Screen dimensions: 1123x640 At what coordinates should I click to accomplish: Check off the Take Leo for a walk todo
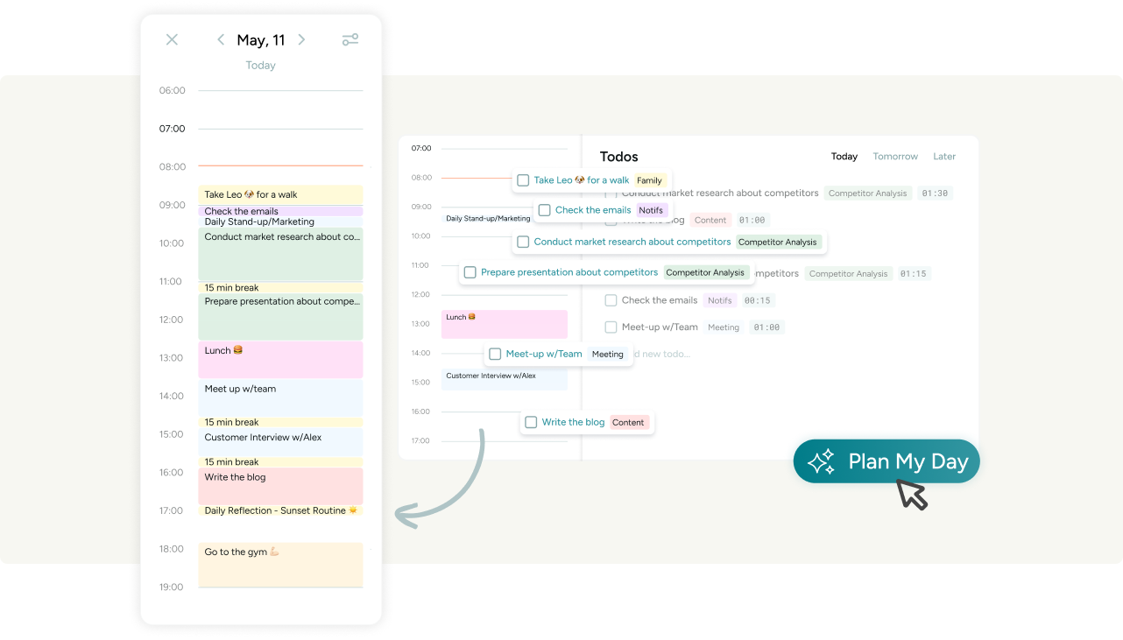tap(523, 179)
